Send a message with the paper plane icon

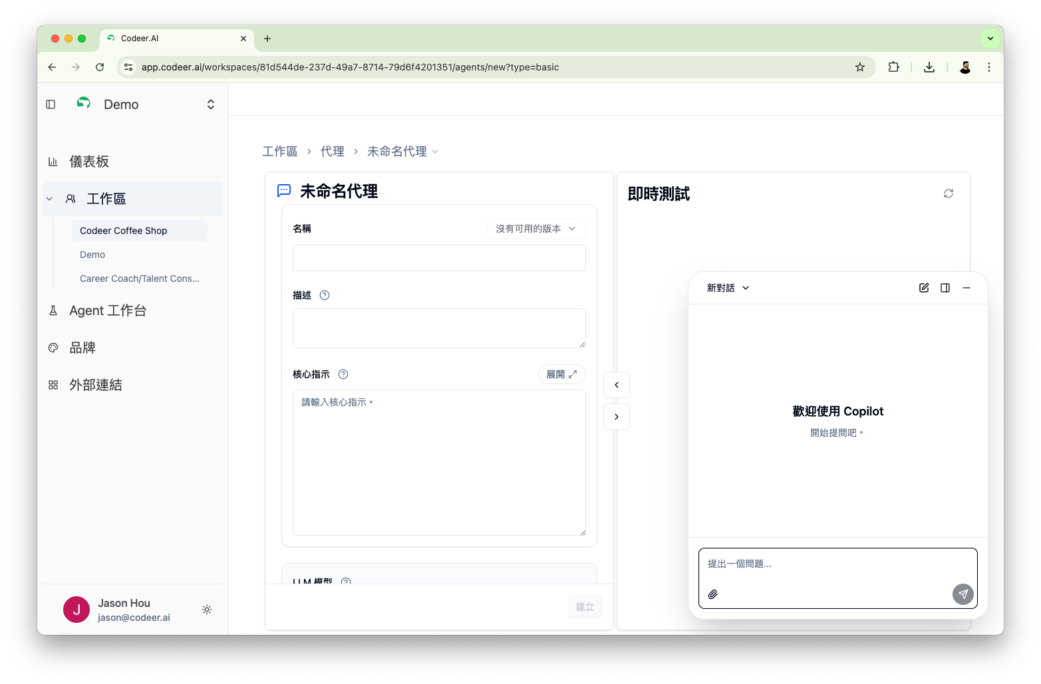(x=963, y=594)
